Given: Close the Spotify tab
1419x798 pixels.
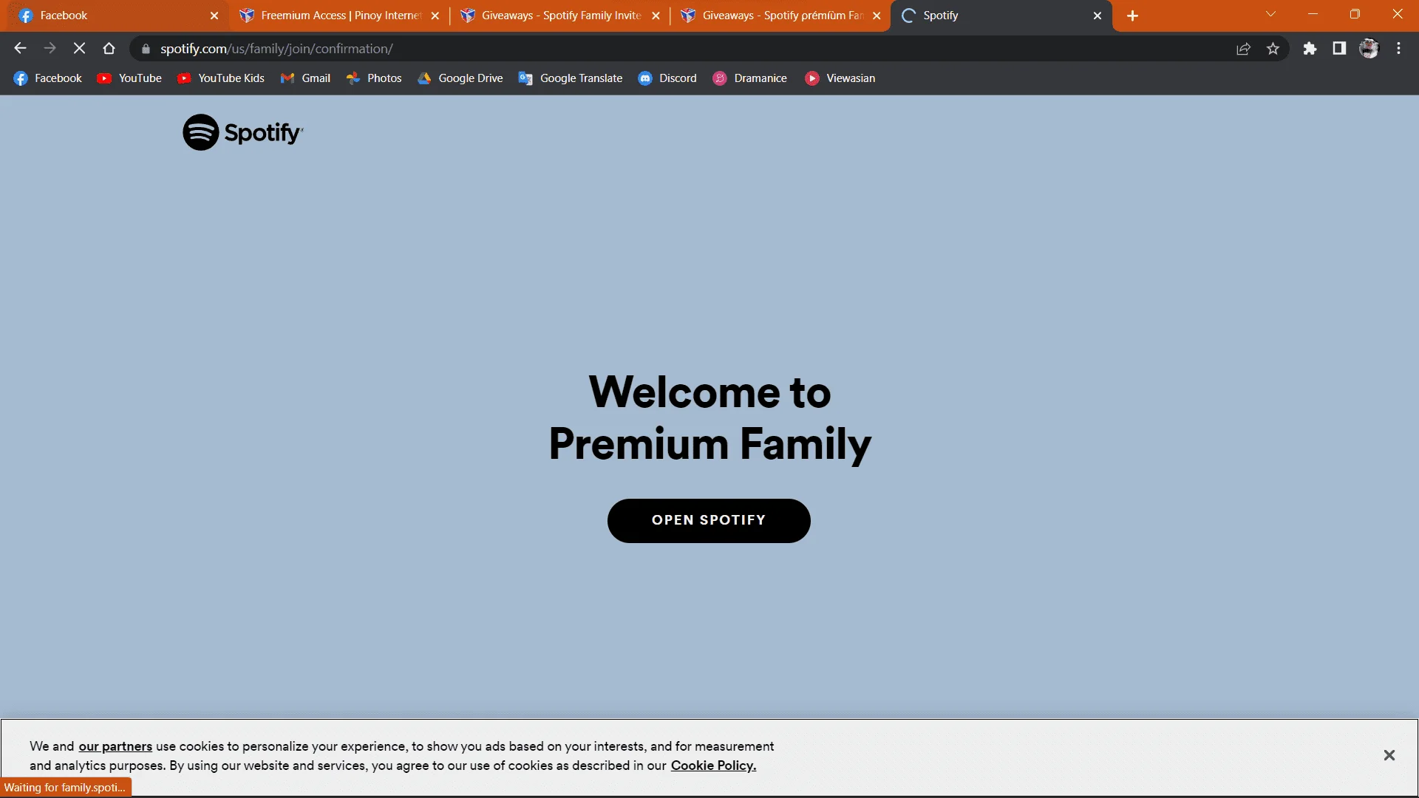Looking at the screenshot, I should pos(1098,16).
